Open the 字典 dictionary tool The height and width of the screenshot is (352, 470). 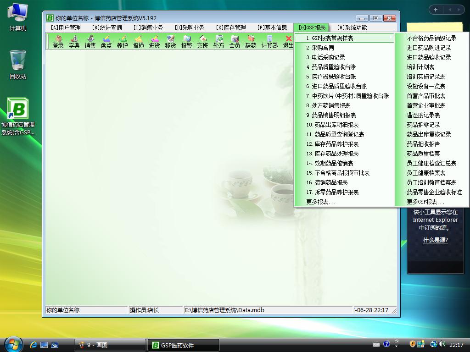coord(74,42)
